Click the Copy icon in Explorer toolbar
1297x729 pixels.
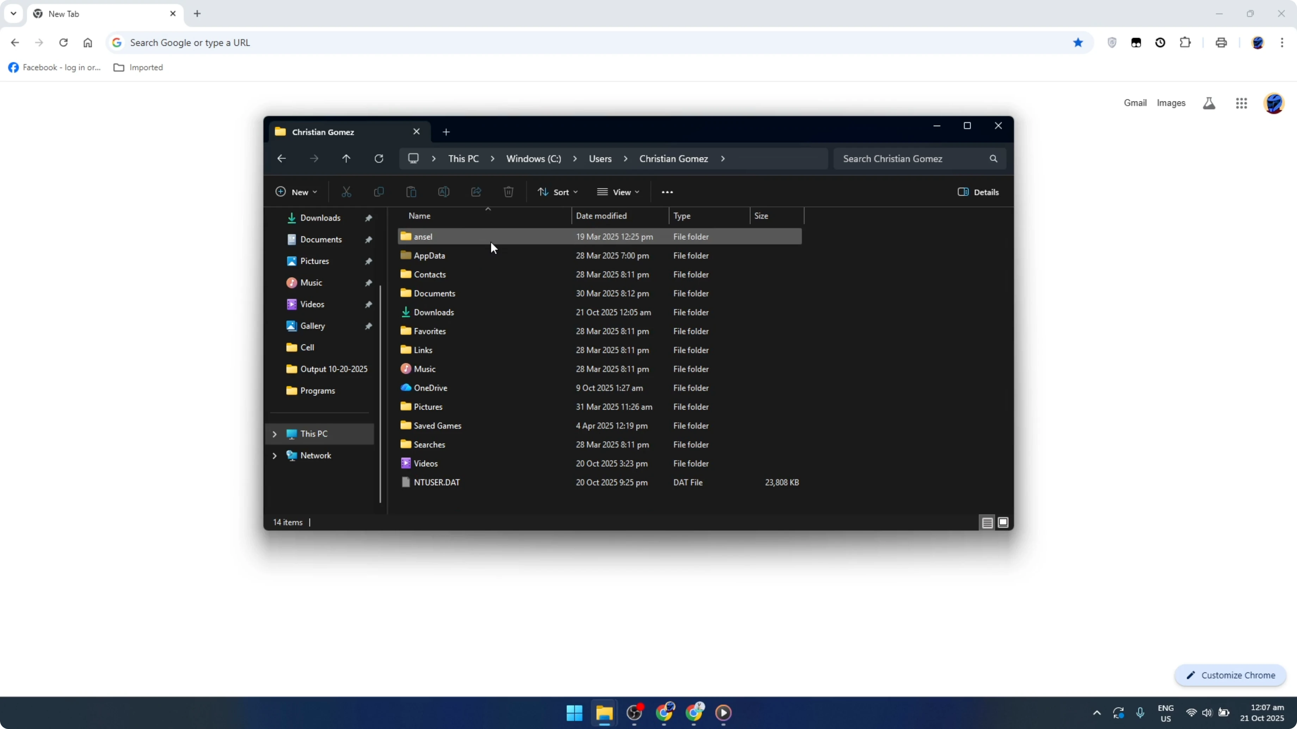379,192
